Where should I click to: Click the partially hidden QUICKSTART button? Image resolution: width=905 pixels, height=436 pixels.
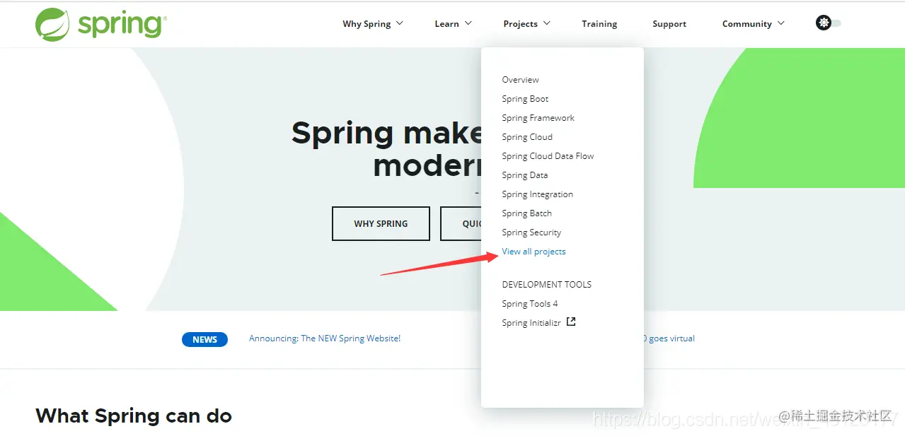(x=461, y=223)
